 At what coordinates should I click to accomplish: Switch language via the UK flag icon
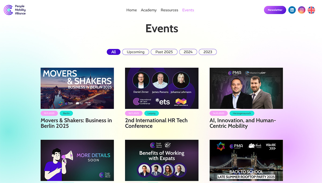(x=311, y=10)
